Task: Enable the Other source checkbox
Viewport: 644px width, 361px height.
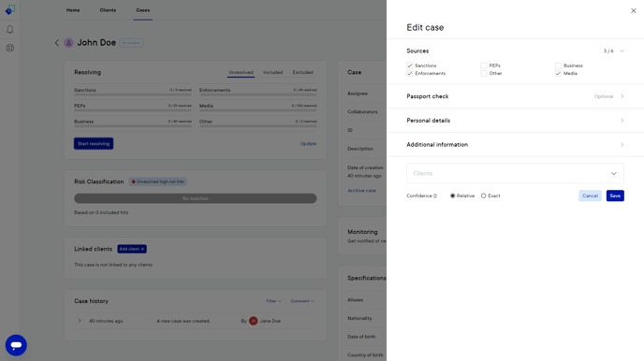Action: (484, 74)
